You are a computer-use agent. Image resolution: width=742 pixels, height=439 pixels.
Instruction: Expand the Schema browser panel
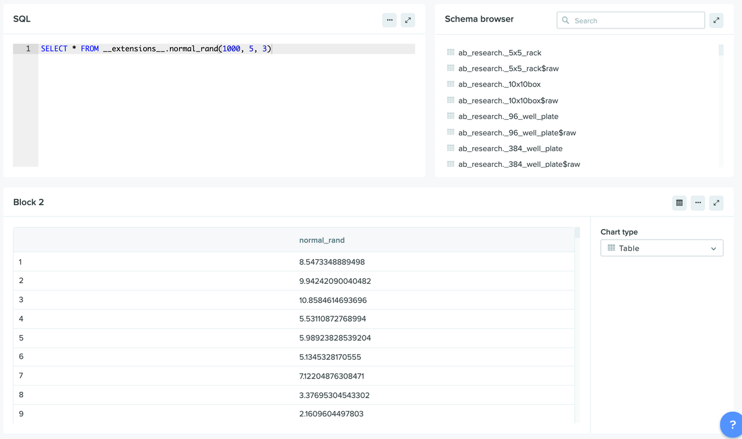[716, 20]
